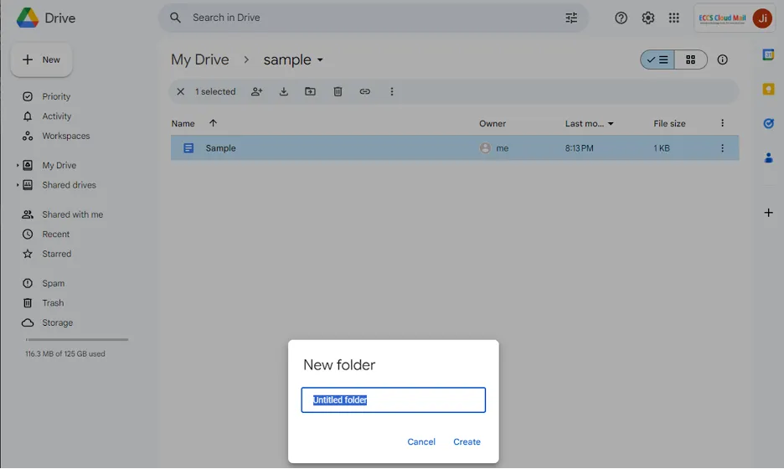
Task: Open the Google apps grid
Action: click(674, 18)
